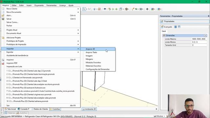This screenshot has width=210, height=118.
Task: Select the Geral tab in properties
Action: 164,31
